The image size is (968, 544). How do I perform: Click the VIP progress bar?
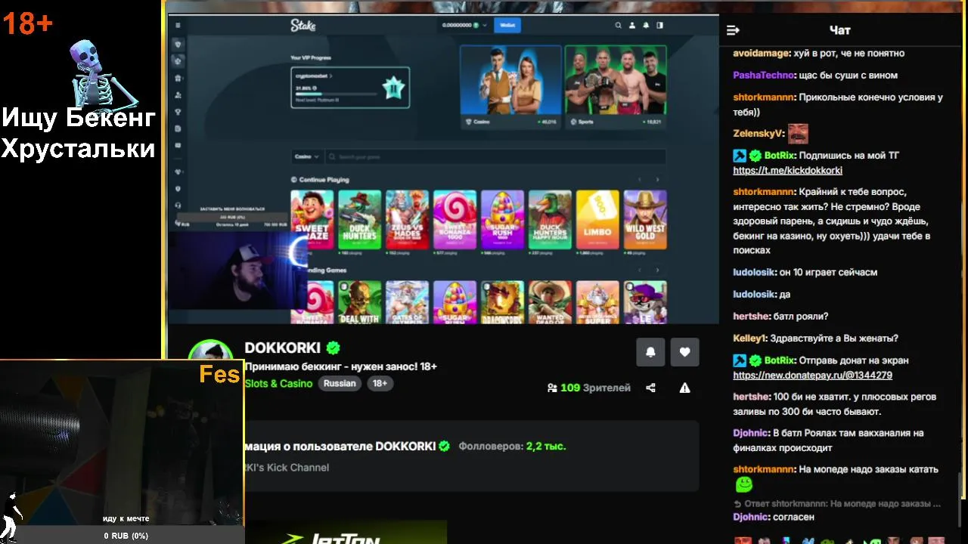pos(336,94)
